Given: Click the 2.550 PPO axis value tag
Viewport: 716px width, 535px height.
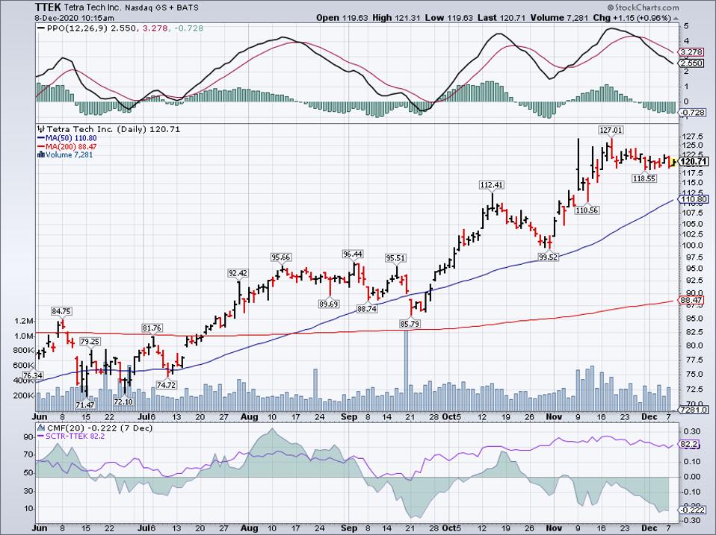Looking at the screenshot, I should coord(692,63).
